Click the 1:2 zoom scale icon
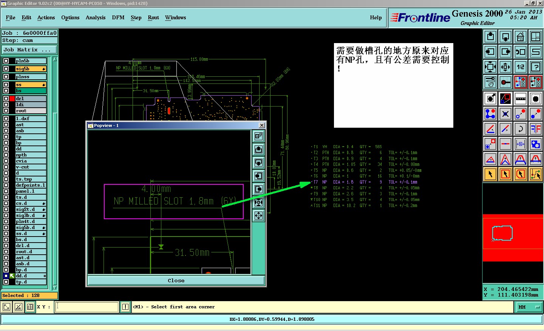Viewport: 544px width, 331px height. (x=520, y=67)
